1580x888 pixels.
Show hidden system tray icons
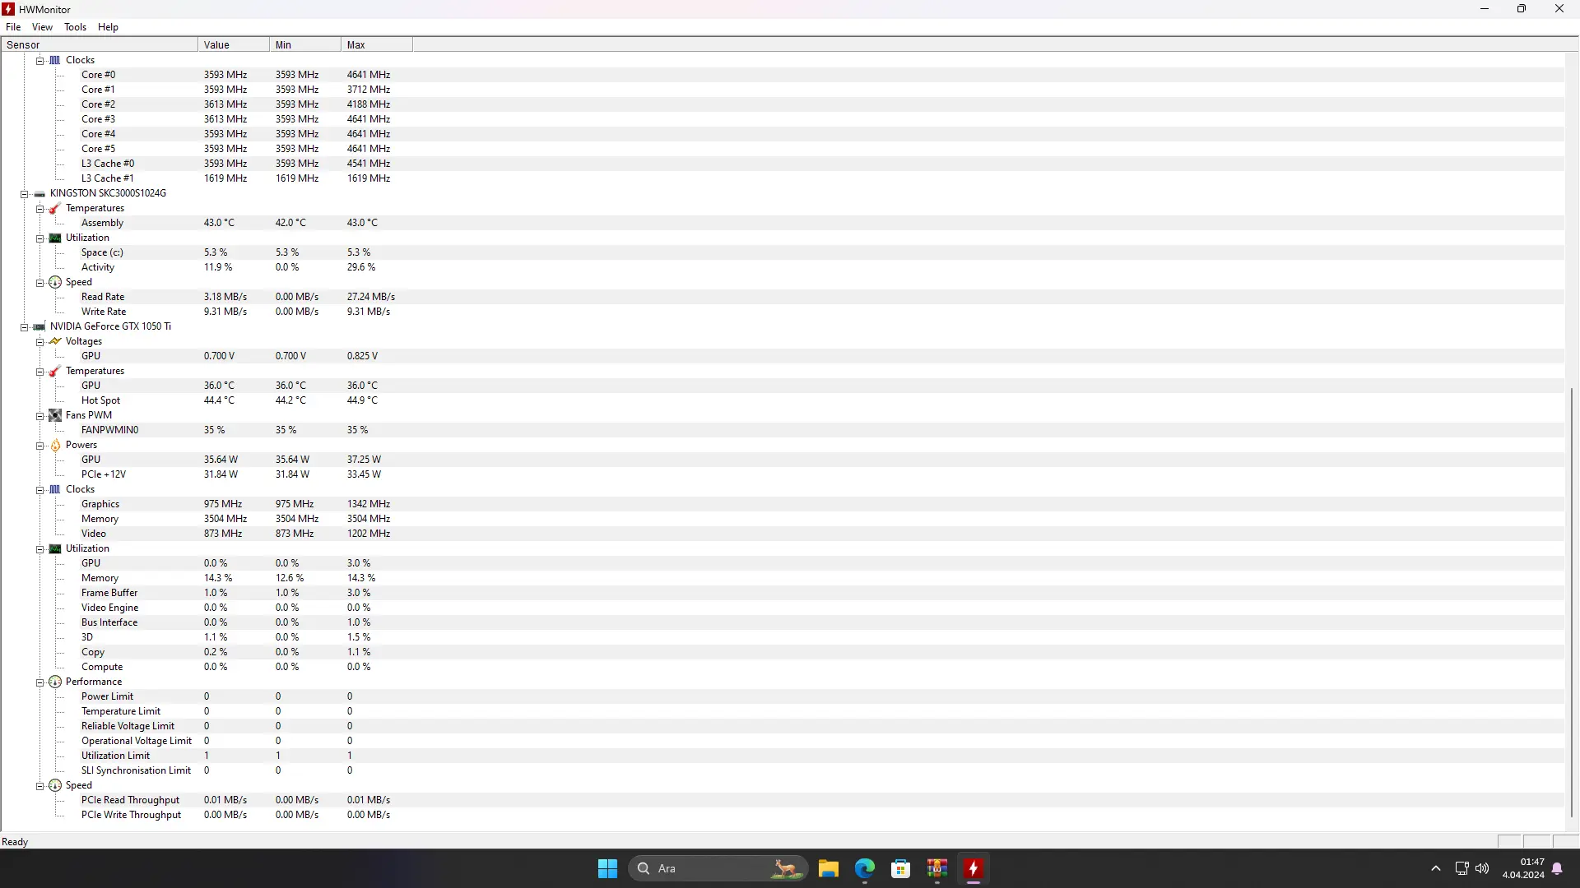coord(1436,868)
